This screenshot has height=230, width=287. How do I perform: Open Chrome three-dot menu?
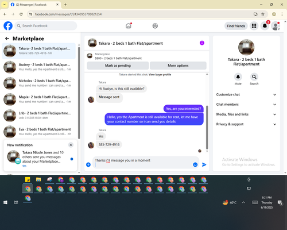[282, 14]
